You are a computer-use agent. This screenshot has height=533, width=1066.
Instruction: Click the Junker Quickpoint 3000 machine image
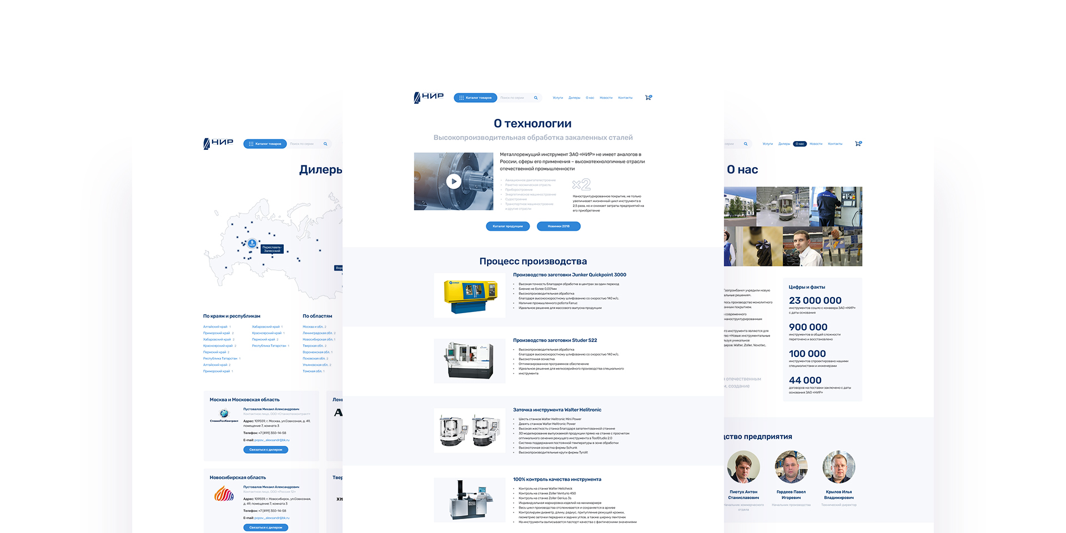(470, 295)
